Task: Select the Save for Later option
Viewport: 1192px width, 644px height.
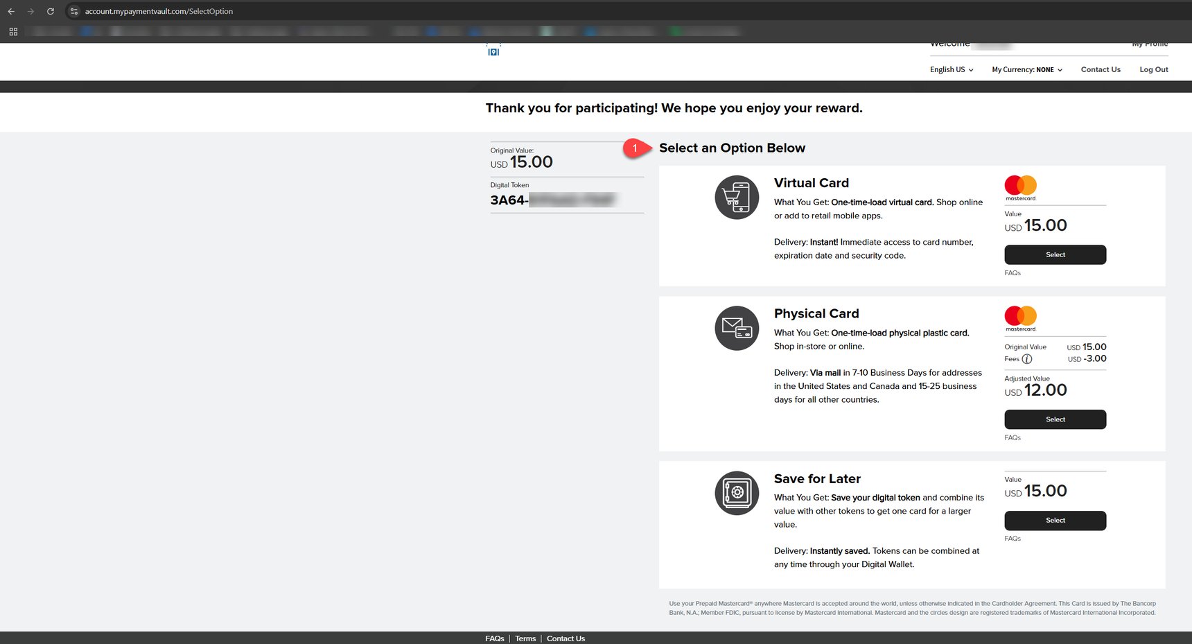Action: point(1055,521)
